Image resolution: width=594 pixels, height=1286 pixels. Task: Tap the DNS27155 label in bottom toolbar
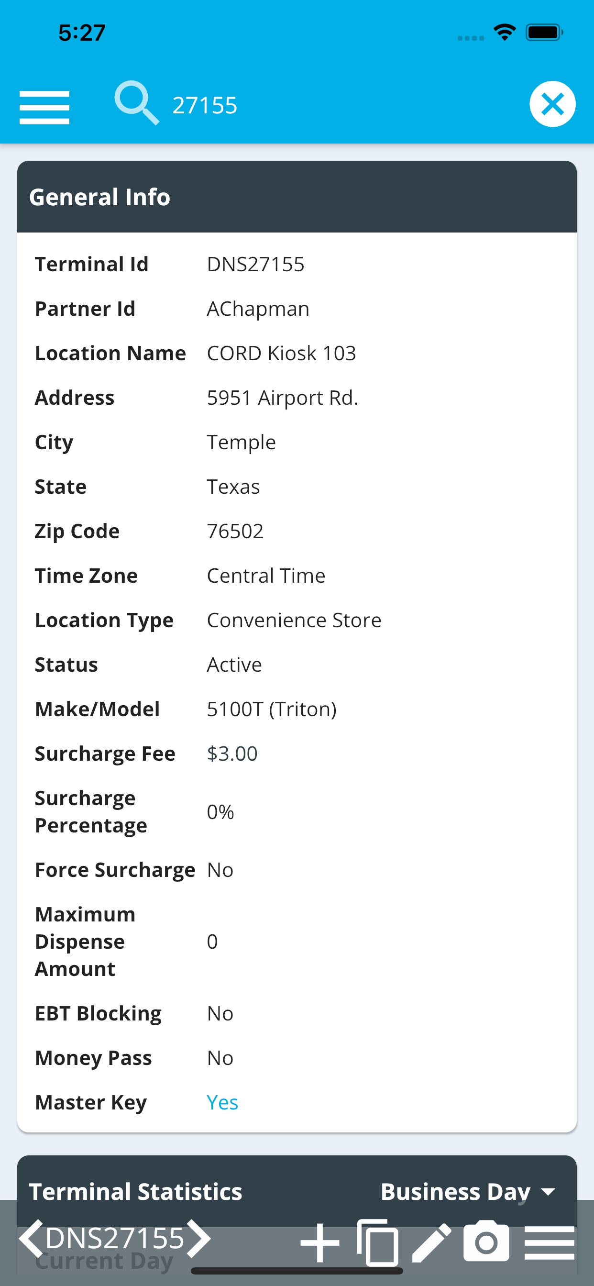(115, 1239)
